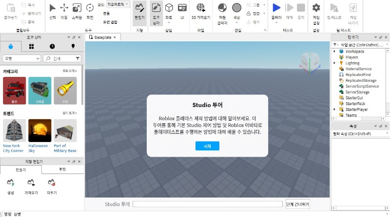Open the New York City Corner link

[13, 148]
